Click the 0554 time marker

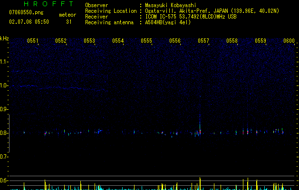click(118, 41)
